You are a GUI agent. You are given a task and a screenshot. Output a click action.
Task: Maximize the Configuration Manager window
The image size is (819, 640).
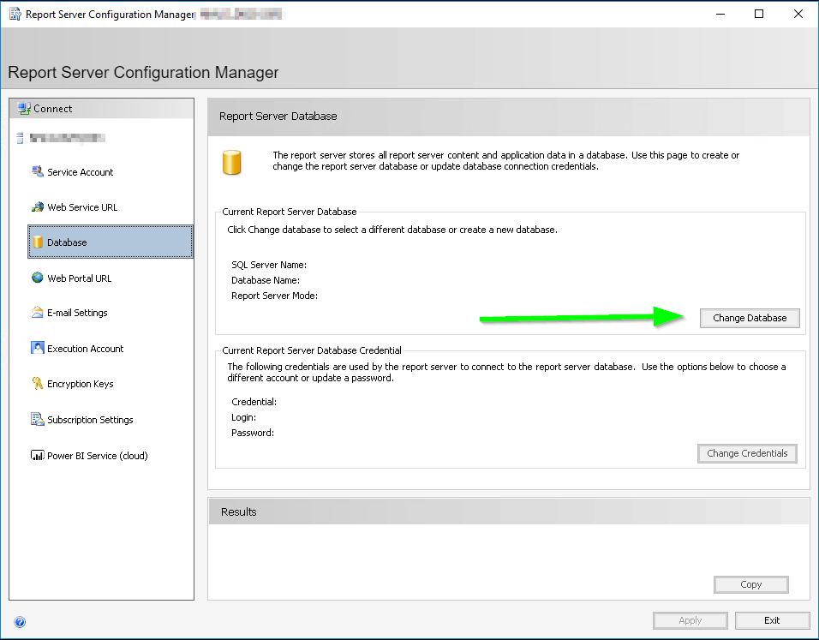(759, 14)
